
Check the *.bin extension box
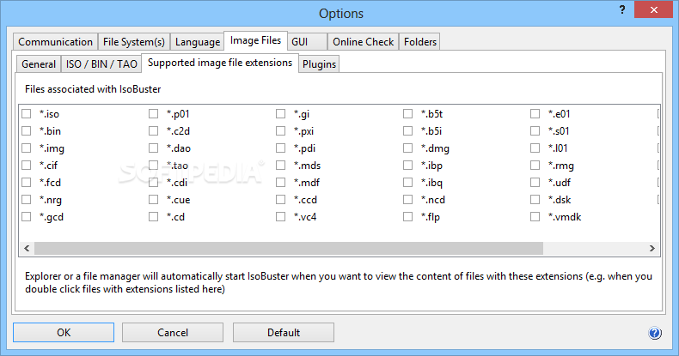click(x=27, y=131)
